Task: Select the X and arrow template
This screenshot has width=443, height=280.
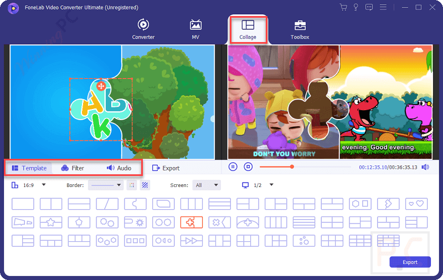Action: pos(219,222)
